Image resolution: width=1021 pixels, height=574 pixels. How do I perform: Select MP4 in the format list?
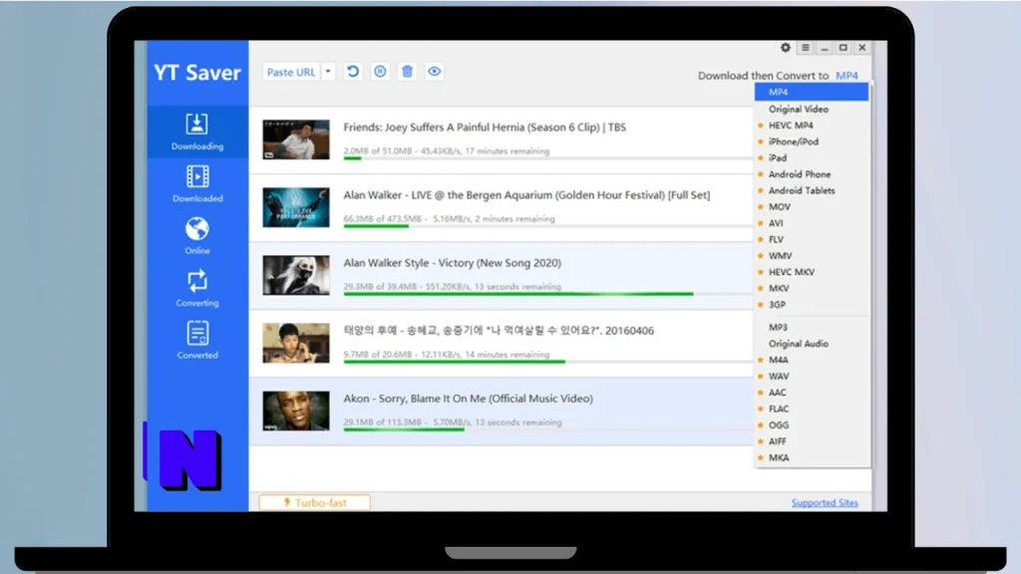tap(812, 93)
